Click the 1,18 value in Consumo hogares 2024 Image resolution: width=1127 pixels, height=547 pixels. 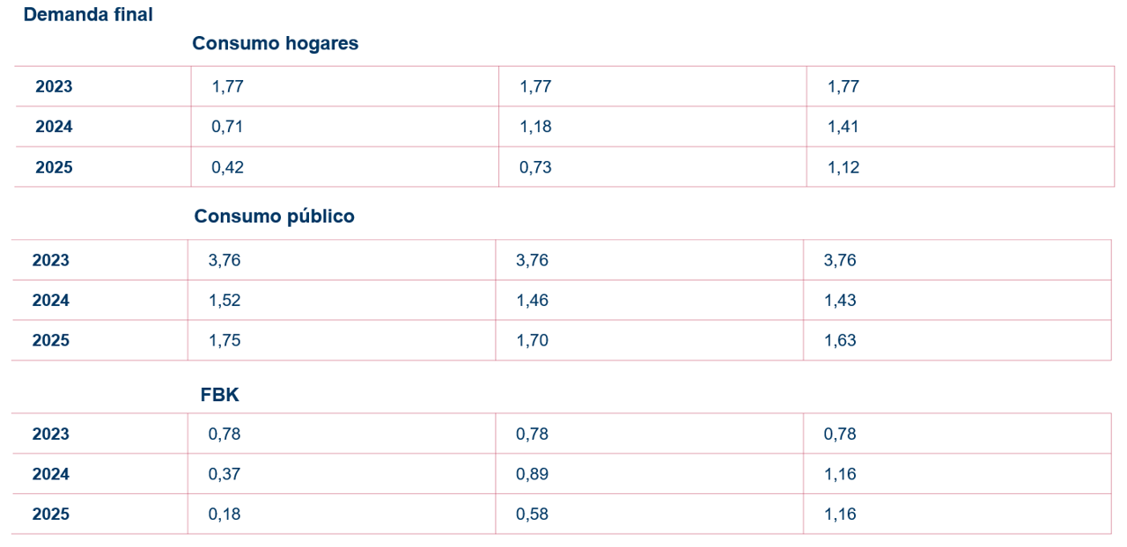(535, 127)
